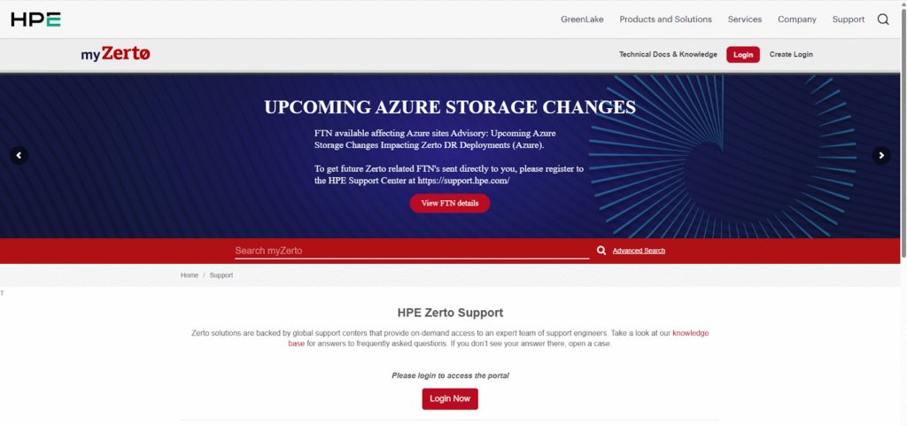Click the HPE logo
The image size is (907, 426).
pos(35,19)
